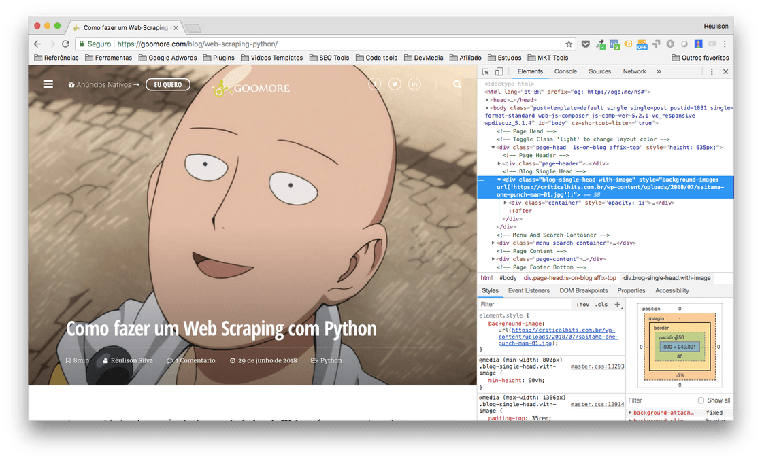Open the DevTools customize menu (three dots)

(712, 71)
